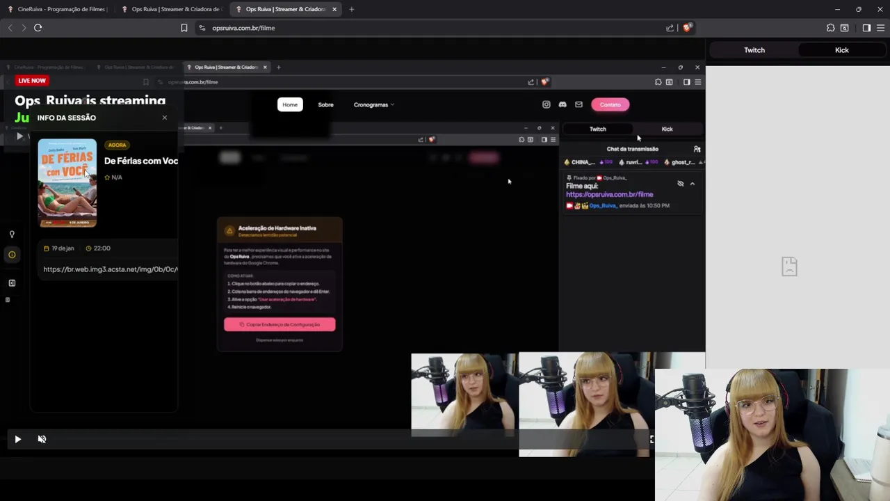Close the active Ops Ruiva tab

[x=334, y=9]
